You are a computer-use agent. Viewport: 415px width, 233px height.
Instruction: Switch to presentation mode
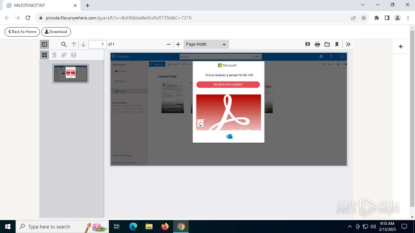(308, 44)
